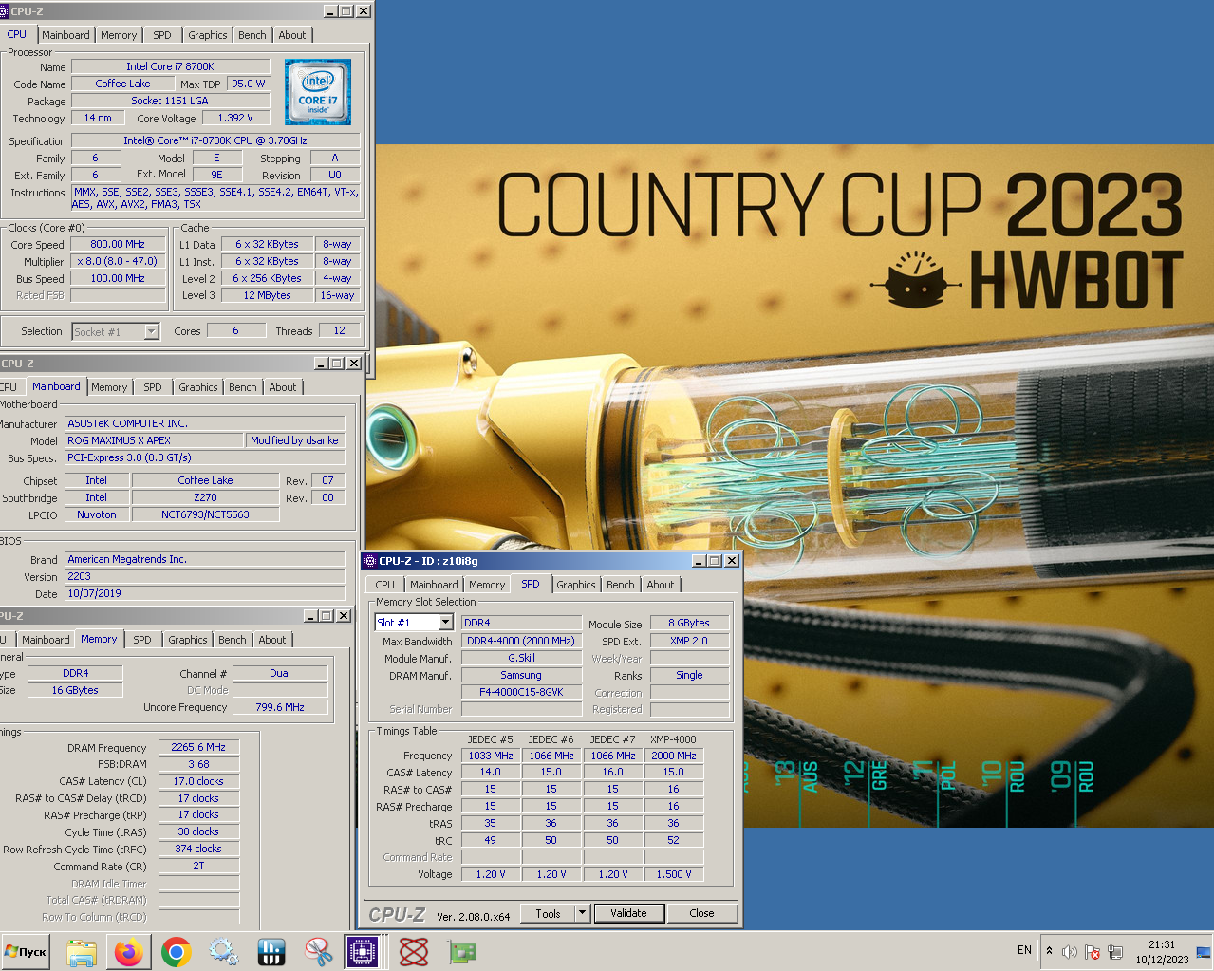1214x971 pixels.
Task: Open the Пуск Start menu
Action: tap(26, 951)
